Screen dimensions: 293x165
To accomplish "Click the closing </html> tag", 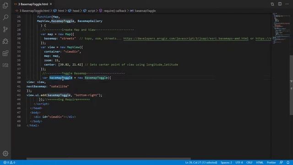I will 33,126.
